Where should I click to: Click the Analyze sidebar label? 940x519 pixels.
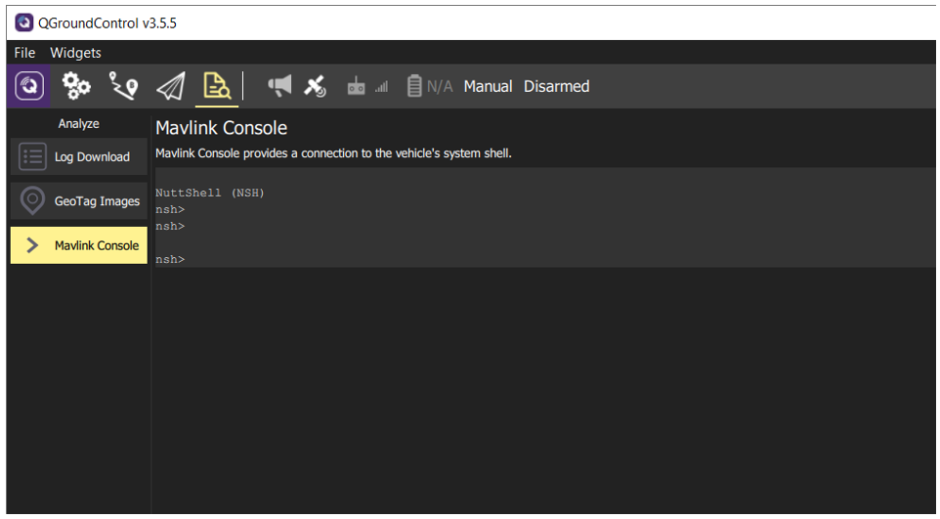(78, 123)
